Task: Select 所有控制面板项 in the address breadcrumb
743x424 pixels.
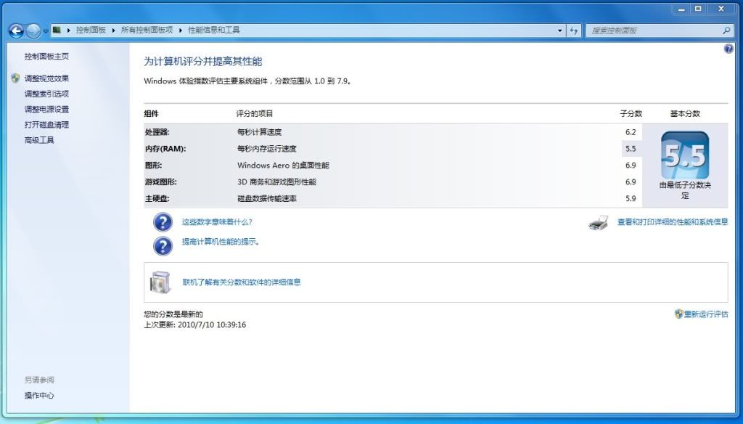Action: coord(147,30)
